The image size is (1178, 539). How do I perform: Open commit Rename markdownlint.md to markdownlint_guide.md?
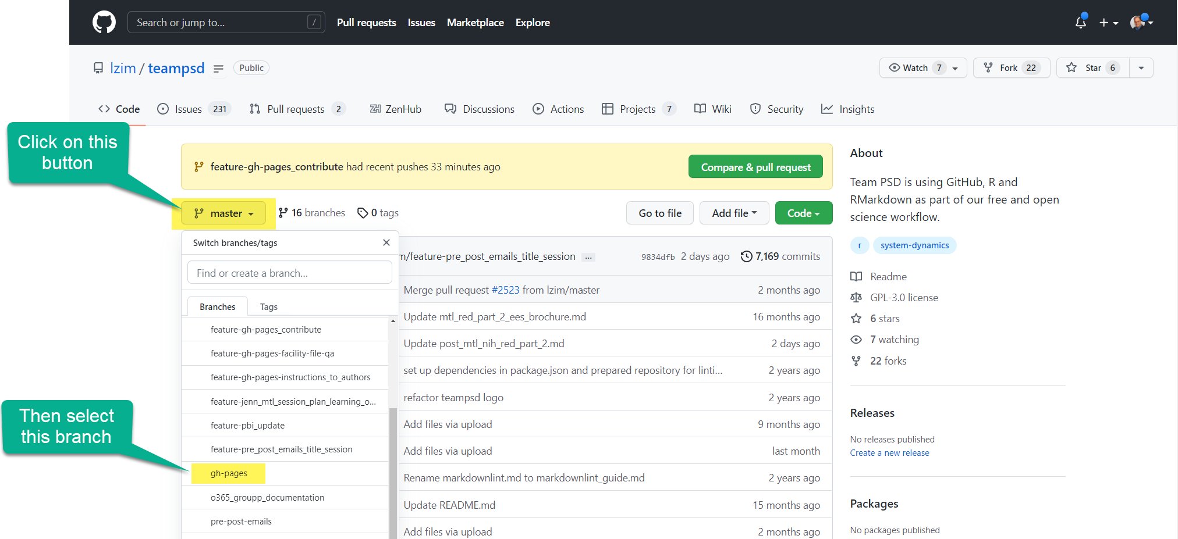point(524,478)
